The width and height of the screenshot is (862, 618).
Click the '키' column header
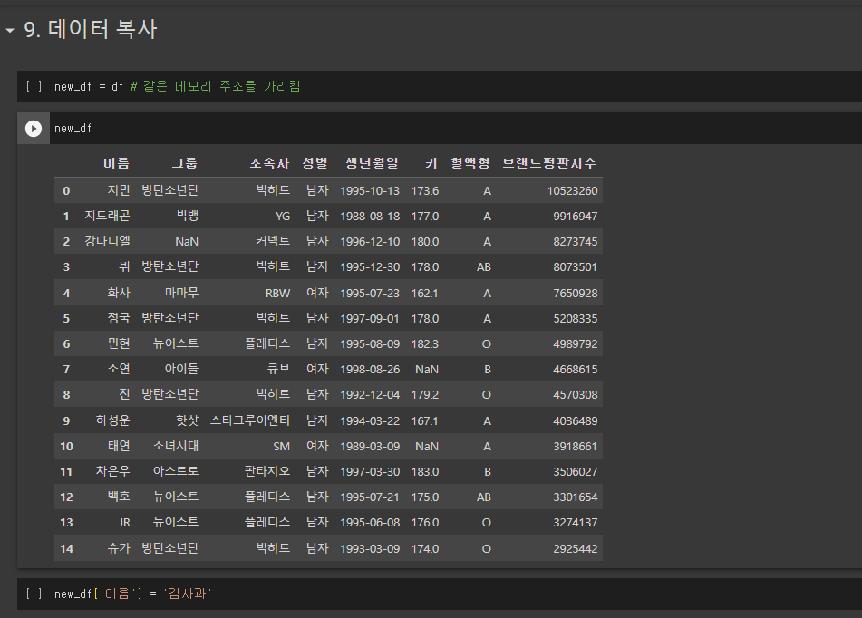point(431,163)
